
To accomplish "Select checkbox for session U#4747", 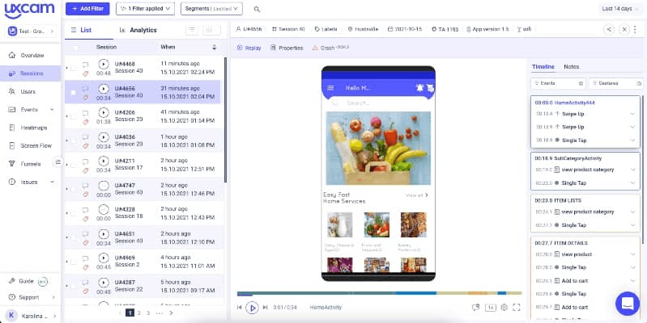I will coord(74,190).
